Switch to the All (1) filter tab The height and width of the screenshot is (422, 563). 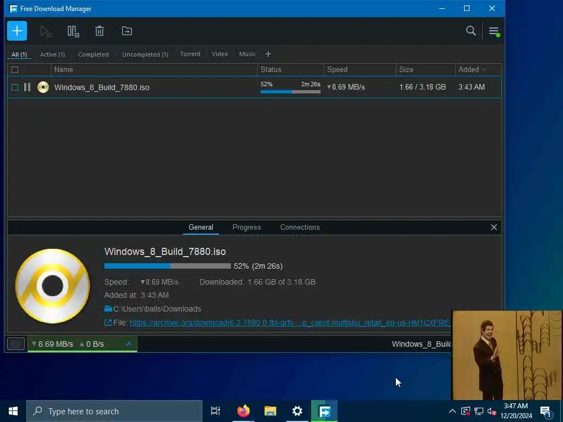(x=19, y=54)
